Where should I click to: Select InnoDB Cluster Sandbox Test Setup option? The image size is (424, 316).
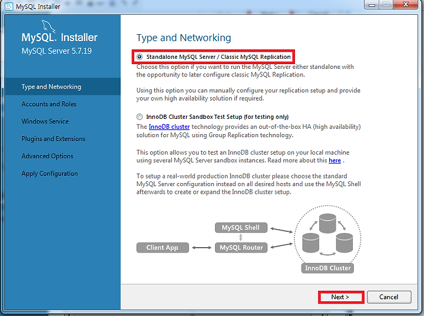click(x=140, y=117)
